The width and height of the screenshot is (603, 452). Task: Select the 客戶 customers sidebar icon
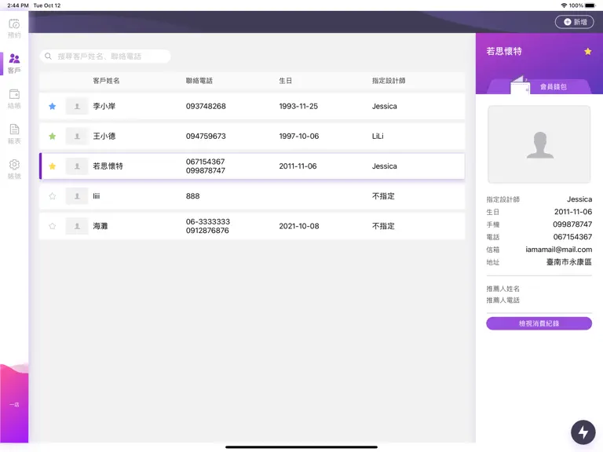click(14, 64)
